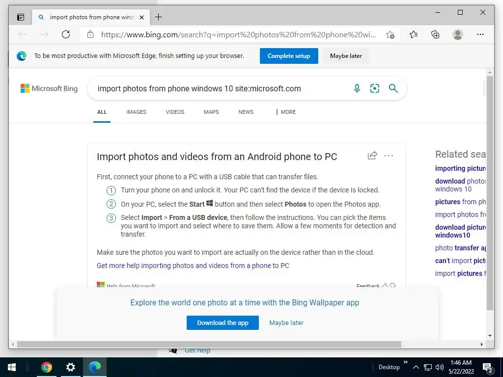
Task: Click Complete setup button
Action: pyautogui.click(x=289, y=56)
